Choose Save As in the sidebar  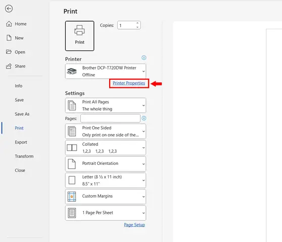(x=22, y=114)
